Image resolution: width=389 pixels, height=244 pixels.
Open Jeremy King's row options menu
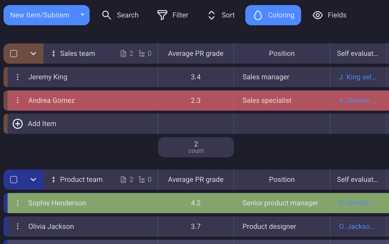pos(18,77)
